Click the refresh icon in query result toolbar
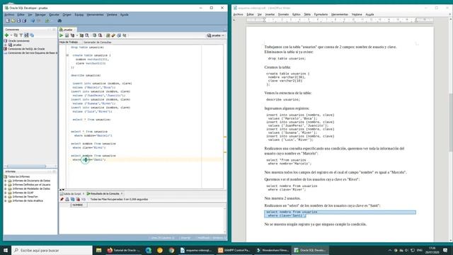Viewport: 453px width, 255px height. (72, 199)
